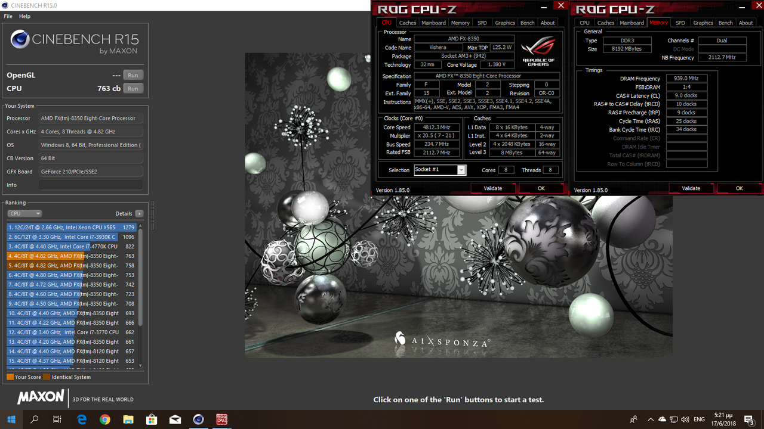Click the Core Speed 4812.3 MHz value
The width and height of the screenshot is (764, 429).
tap(438, 128)
